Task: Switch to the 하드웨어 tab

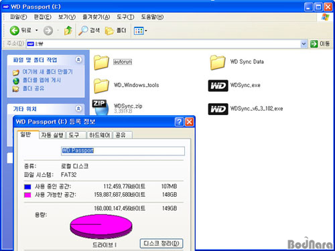Action: [x=100, y=135]
